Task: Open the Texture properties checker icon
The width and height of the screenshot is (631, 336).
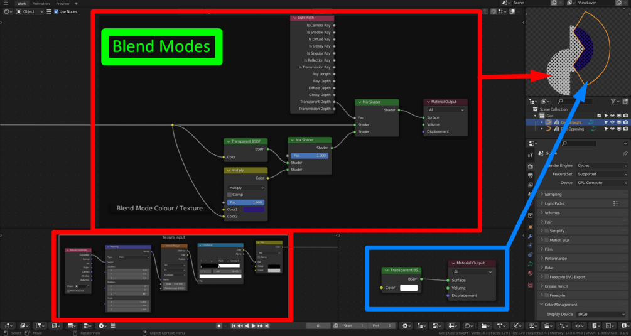Action: (x=530, y=285)
